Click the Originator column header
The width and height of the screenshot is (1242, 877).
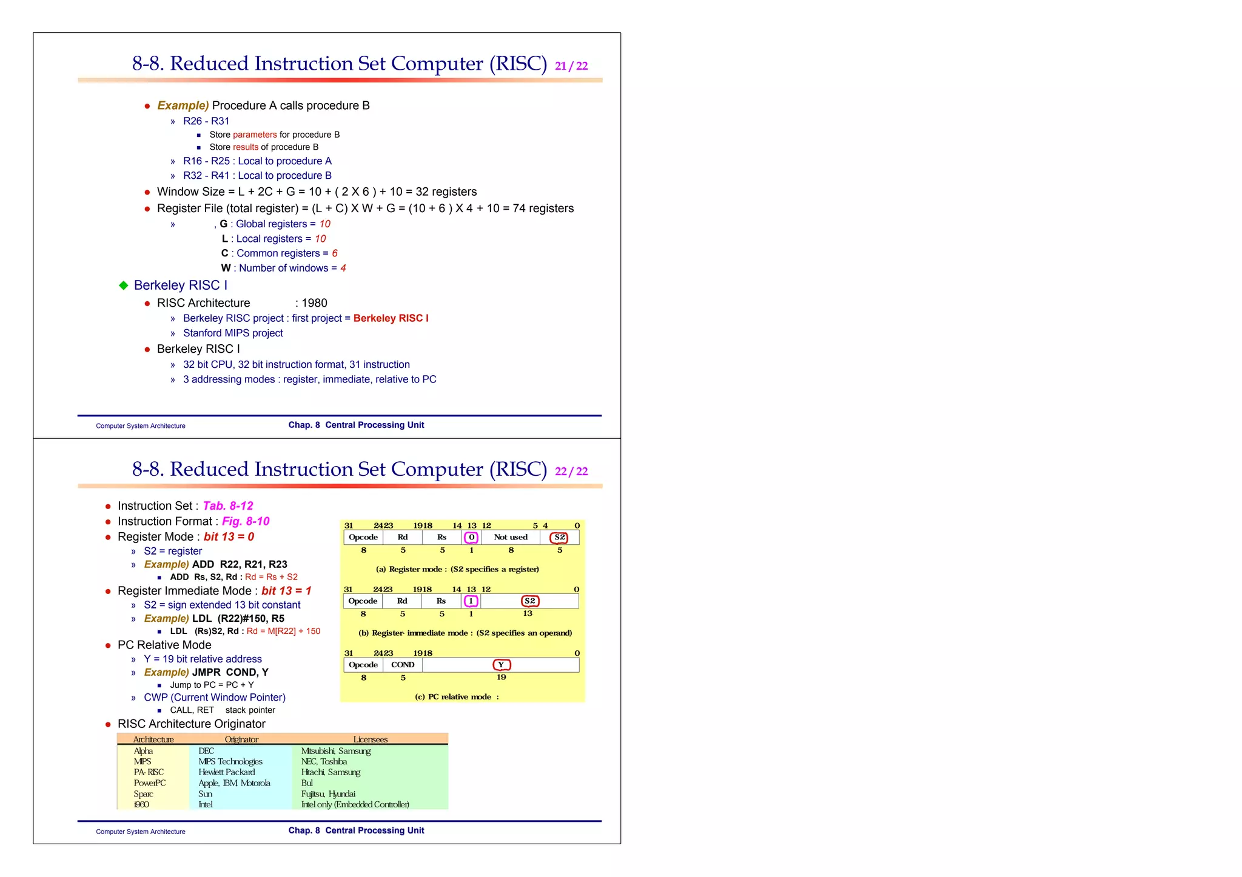tap(241, 739)
